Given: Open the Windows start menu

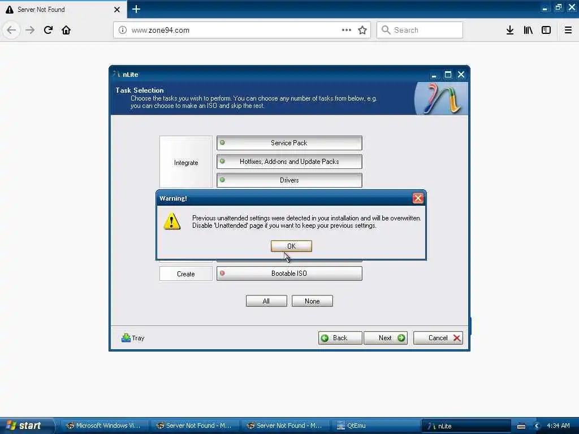Looking at the screenshot, I should [27, 426].
